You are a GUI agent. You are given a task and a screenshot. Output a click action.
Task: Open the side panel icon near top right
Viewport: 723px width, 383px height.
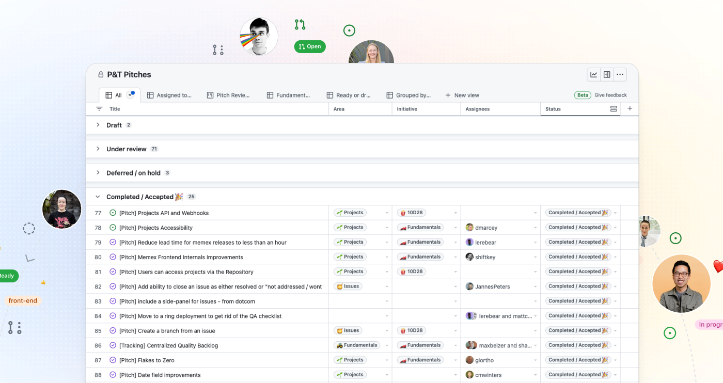607,74
